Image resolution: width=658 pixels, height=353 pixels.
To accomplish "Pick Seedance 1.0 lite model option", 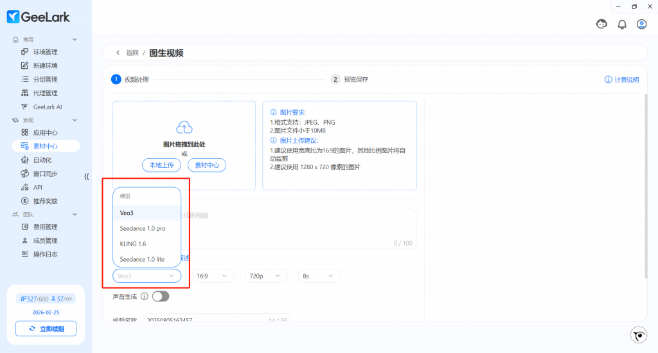I will pos(142,258).
